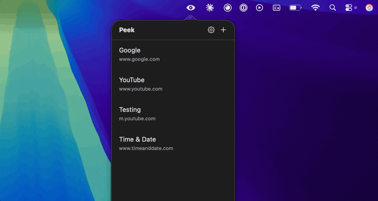Click the window-with-x menu bar icon
The height and width of the screenshot is (201, 378).
(276, 8)
